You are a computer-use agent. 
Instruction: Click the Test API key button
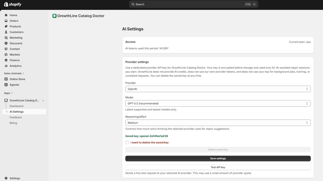click(x=218, y=167)
